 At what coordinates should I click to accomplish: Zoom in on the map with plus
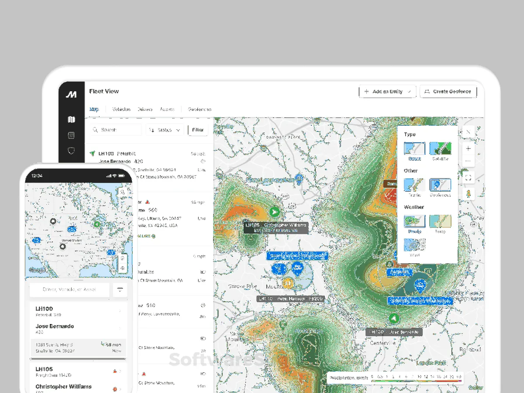pos(468,148)
